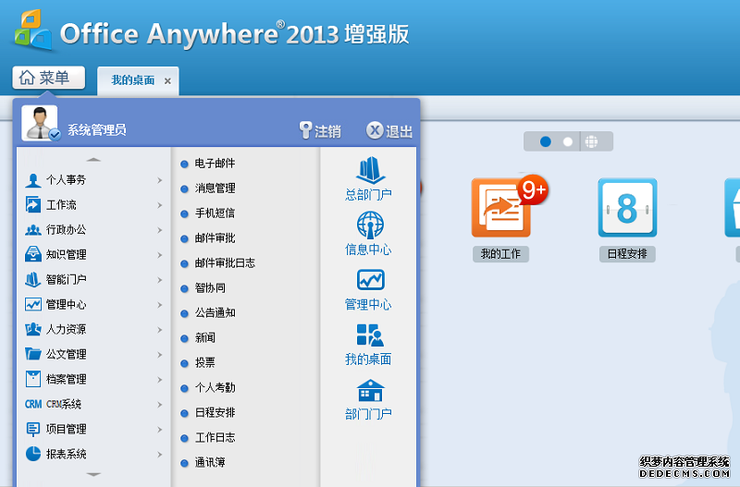Open 电子邮件 from the submenu
740x487 pixels.
[215, 164]
